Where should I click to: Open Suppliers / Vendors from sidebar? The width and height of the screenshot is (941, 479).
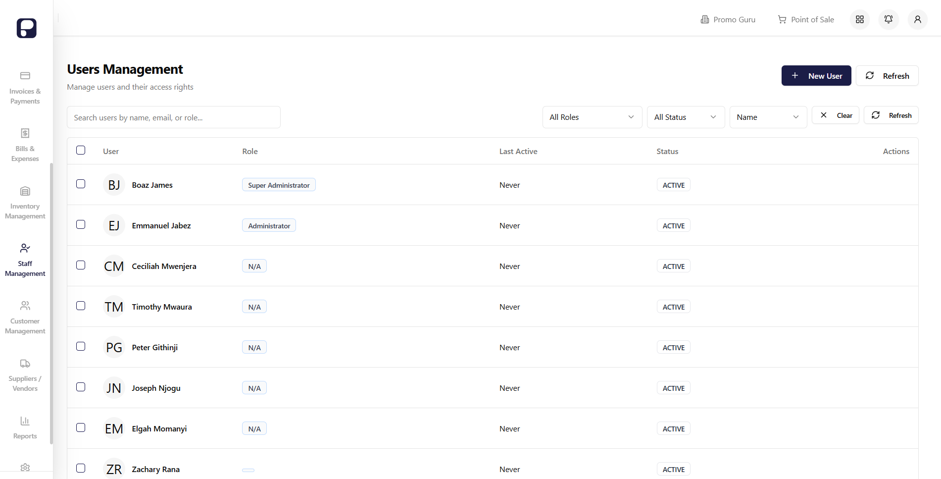[25, 375]
